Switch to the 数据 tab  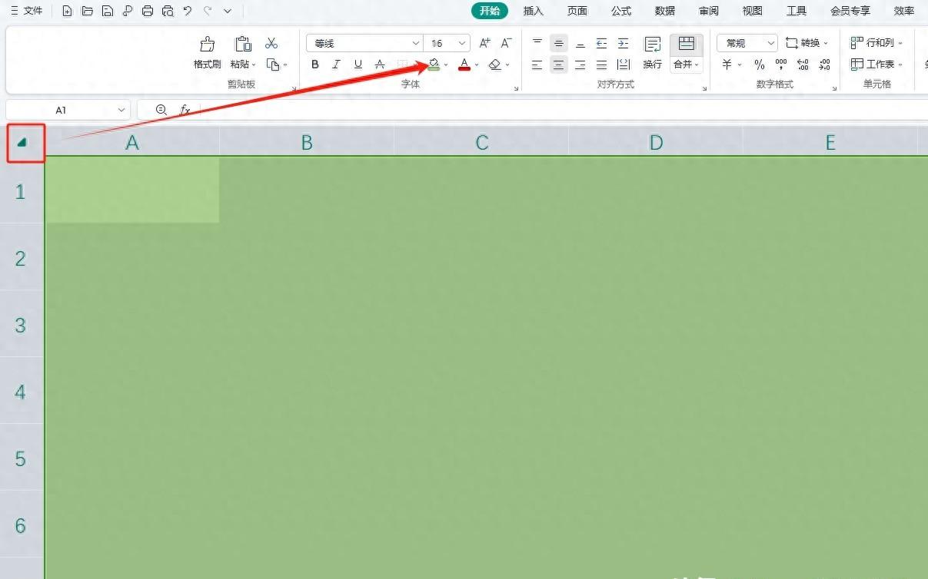[x=665, y=11]
